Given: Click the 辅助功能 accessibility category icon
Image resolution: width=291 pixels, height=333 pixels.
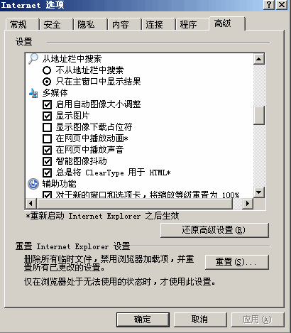Looking at the screenshot, I should [33, 184].
